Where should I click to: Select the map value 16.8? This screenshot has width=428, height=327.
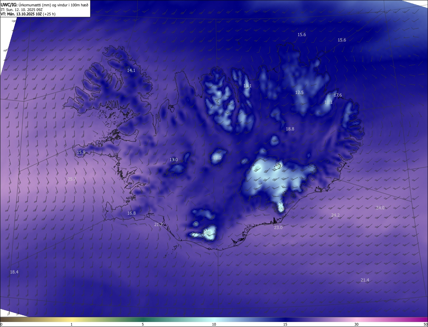click(x=131, y=213)
